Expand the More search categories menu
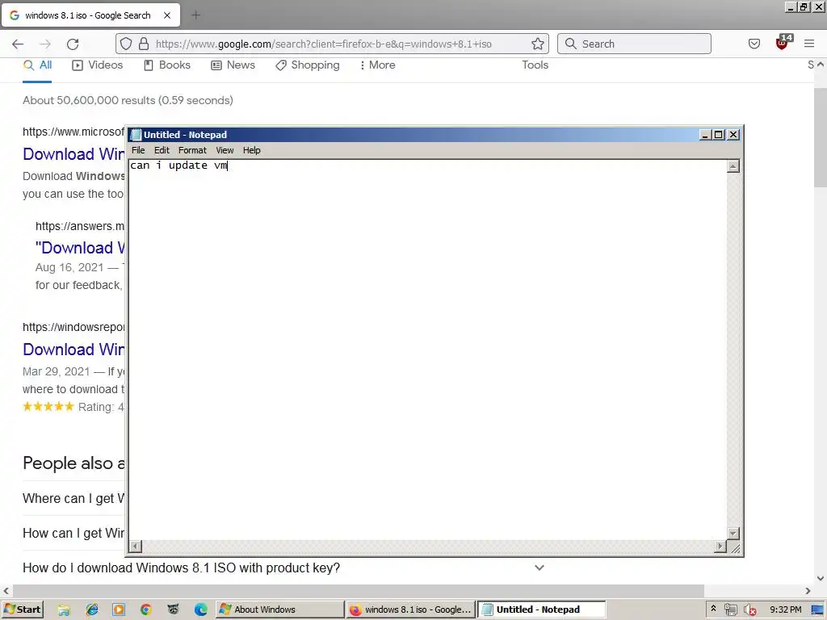The image size is (827, 620). [377, 65]
